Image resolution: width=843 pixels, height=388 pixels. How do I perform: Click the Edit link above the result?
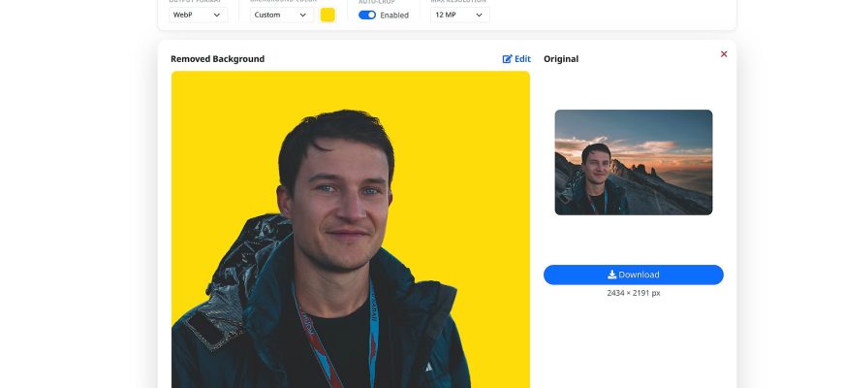coord(516,59)
